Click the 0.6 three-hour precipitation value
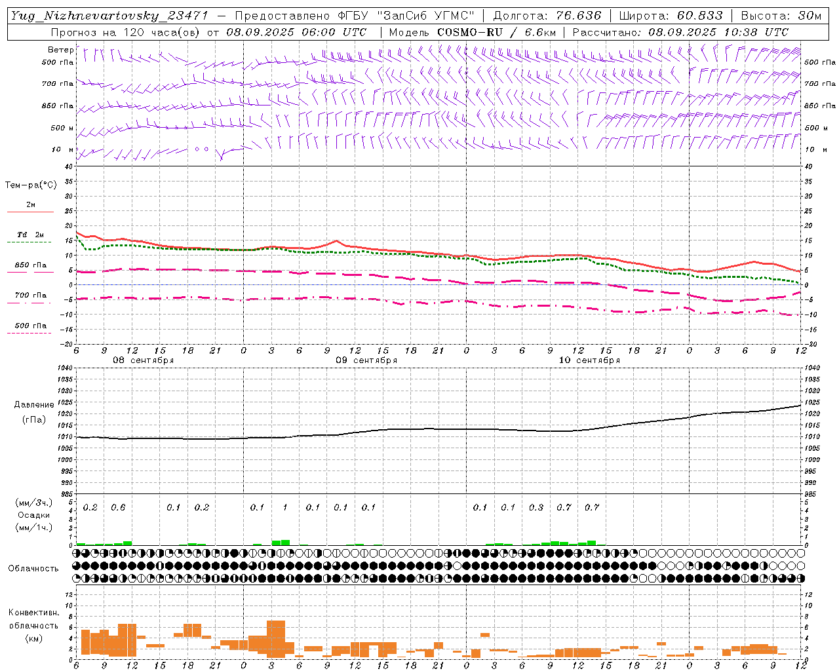 coord(118,507)
